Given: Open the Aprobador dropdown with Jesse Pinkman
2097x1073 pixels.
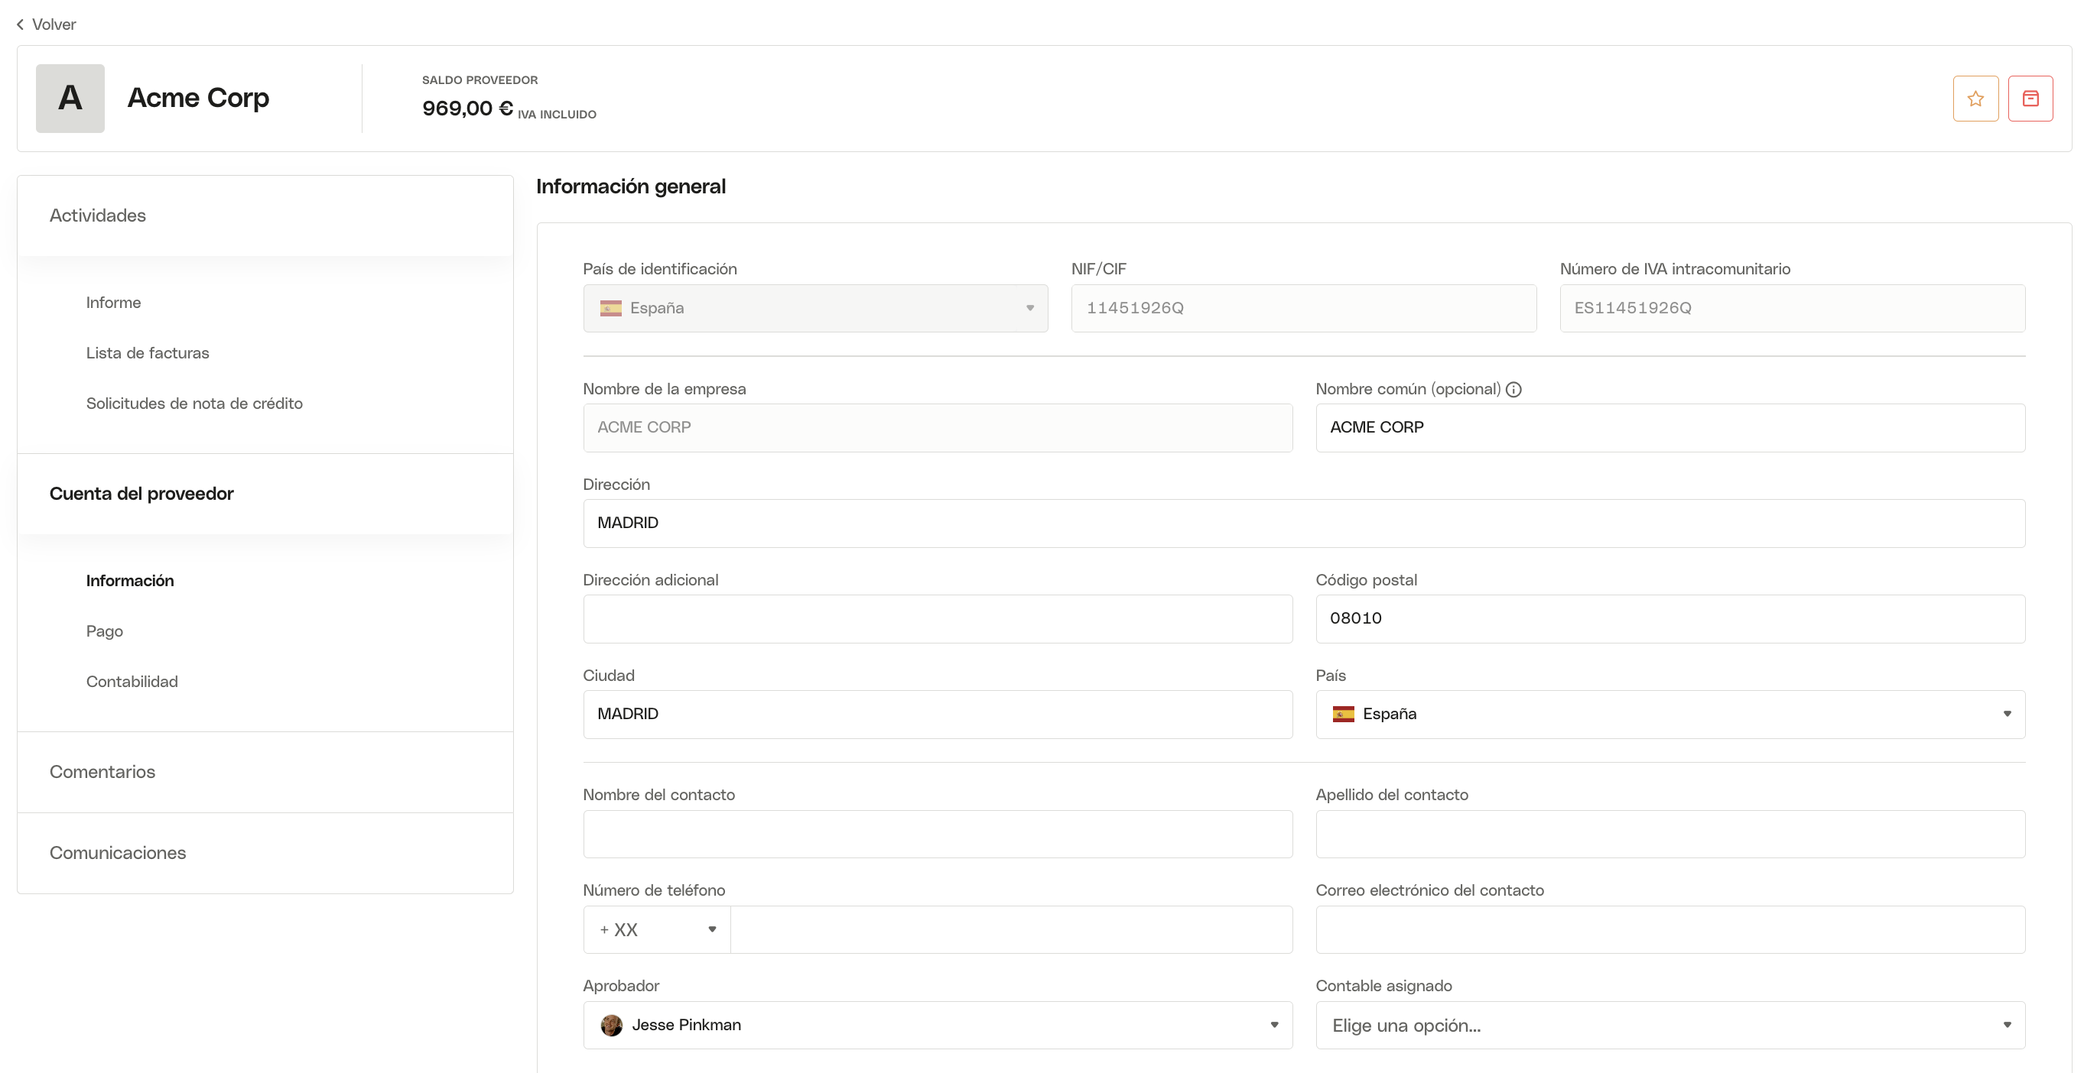Looking at the screenshot, I should (938, 1025).
